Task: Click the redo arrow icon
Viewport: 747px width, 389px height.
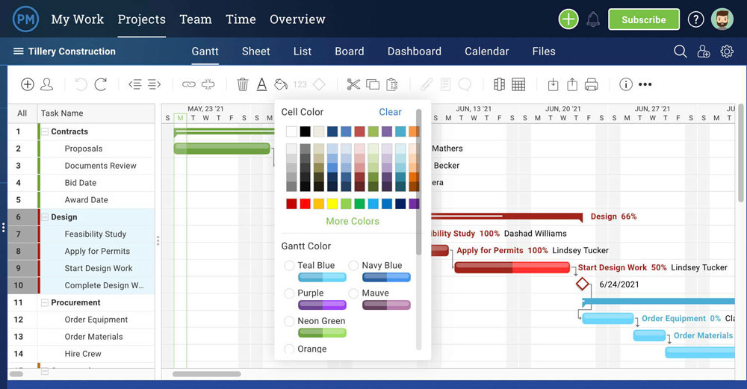Action: pos(100,84)
